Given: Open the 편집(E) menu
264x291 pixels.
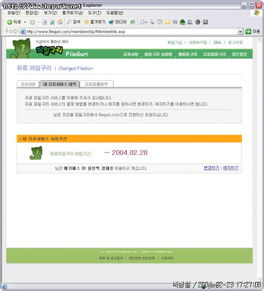Looking at the screenshot, I should pos(32,13).
